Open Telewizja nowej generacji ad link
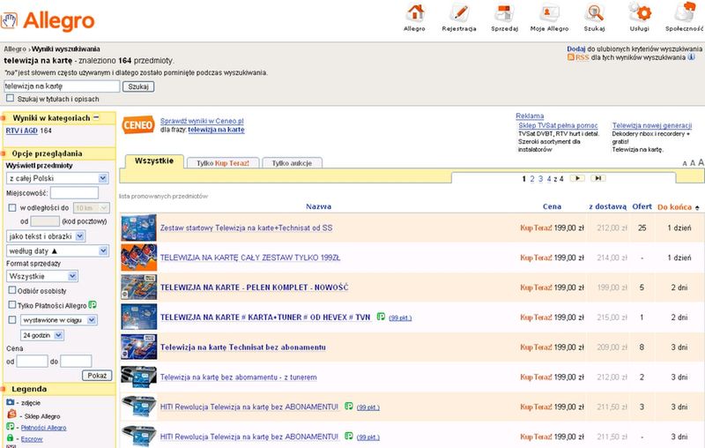 pyautogui.click(x=651, y=125)
